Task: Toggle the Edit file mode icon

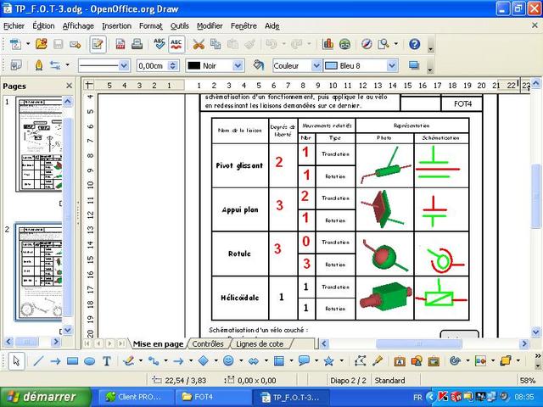Action: point(98,44)
